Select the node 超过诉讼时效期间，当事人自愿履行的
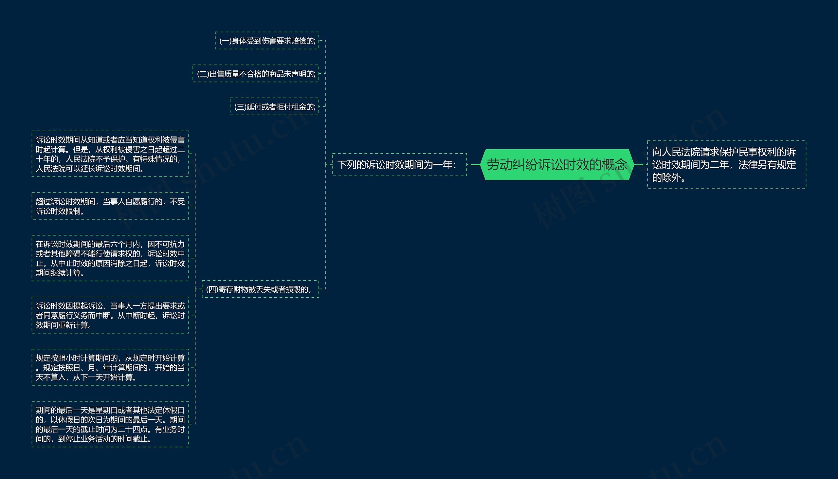 110,206
